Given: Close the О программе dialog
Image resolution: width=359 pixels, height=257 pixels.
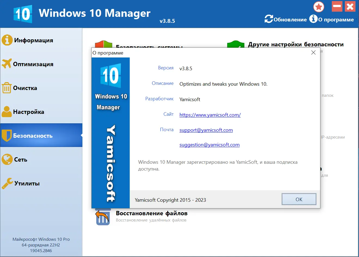Looking at the screenshot, I should 313,53.
